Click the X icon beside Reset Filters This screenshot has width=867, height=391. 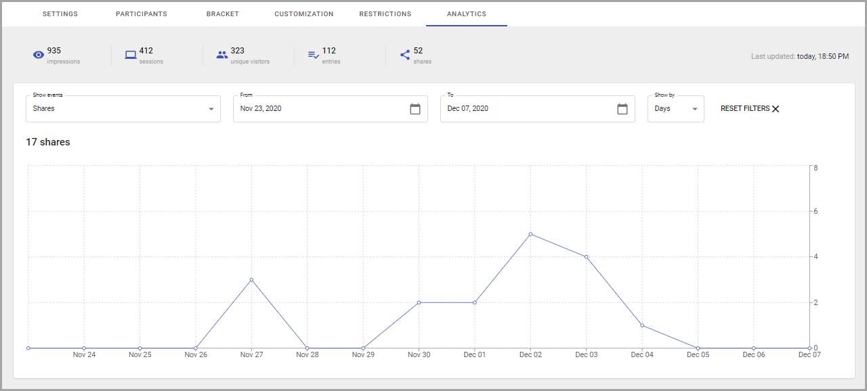coord(776,109)
